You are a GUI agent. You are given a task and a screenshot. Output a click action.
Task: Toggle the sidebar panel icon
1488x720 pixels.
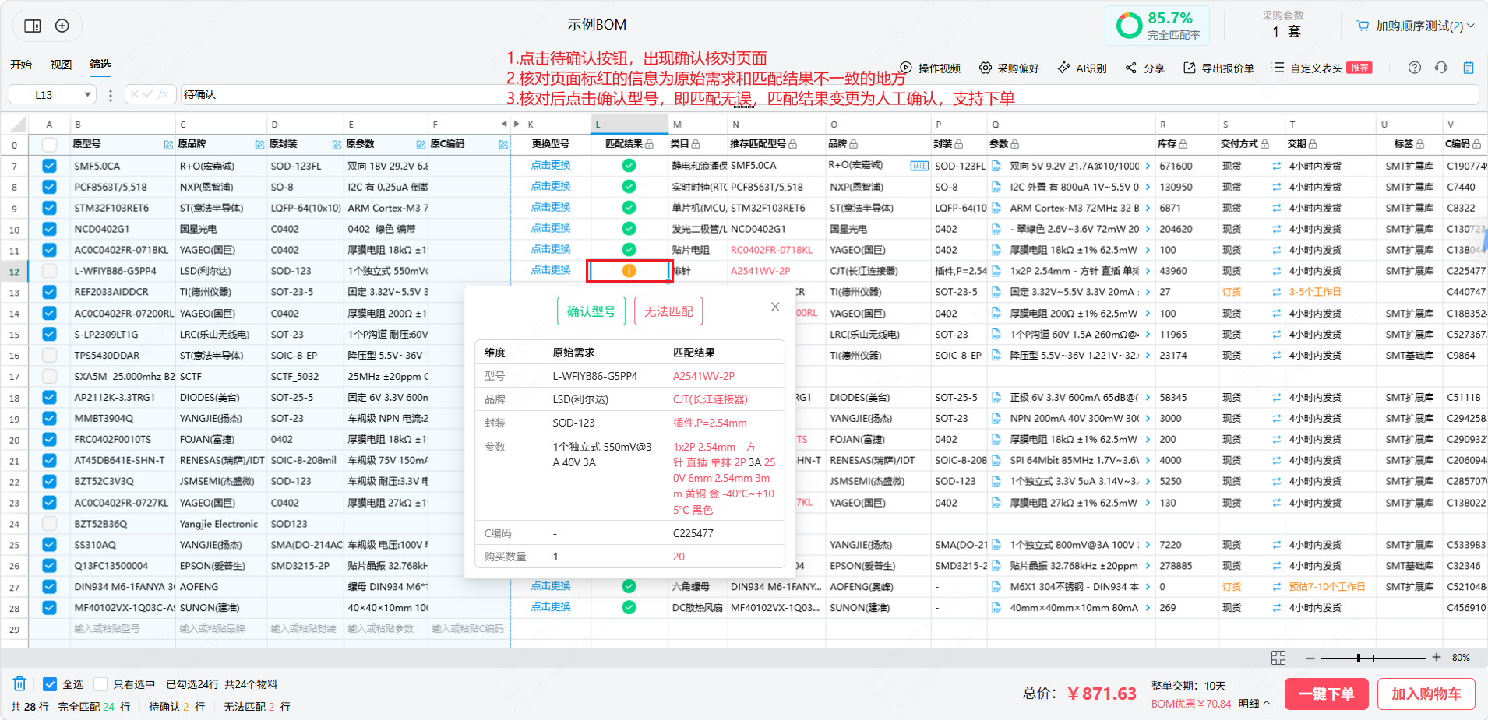click(x=33, y=26)
